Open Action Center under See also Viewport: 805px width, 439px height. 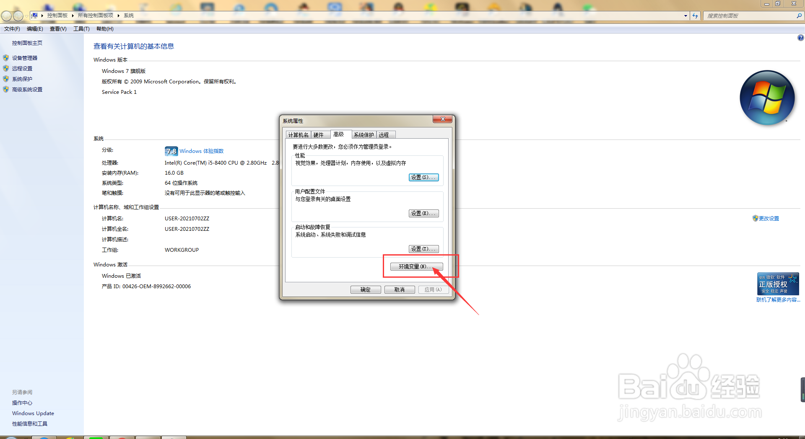(x=22, y=403)
